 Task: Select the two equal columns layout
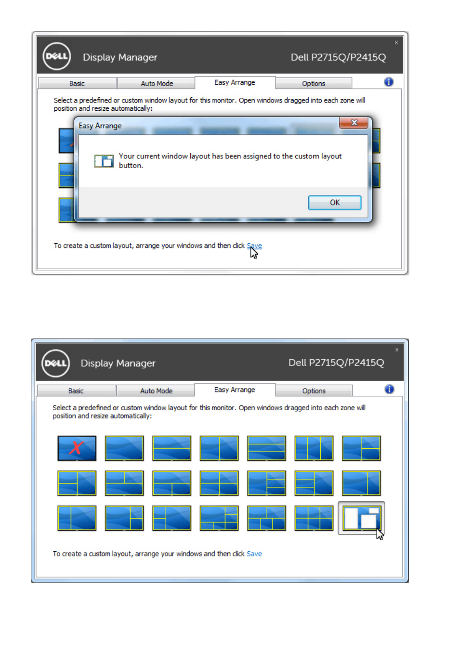pos(219,448)
